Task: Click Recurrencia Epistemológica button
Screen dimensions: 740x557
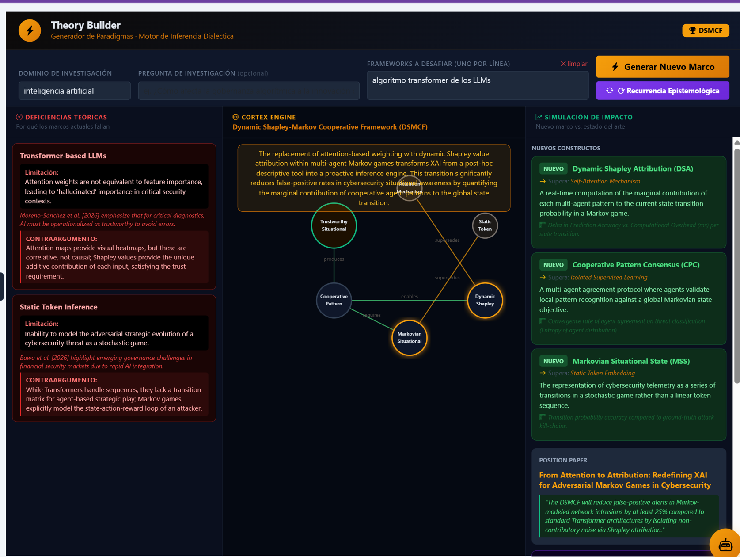Action: (662, 91)
